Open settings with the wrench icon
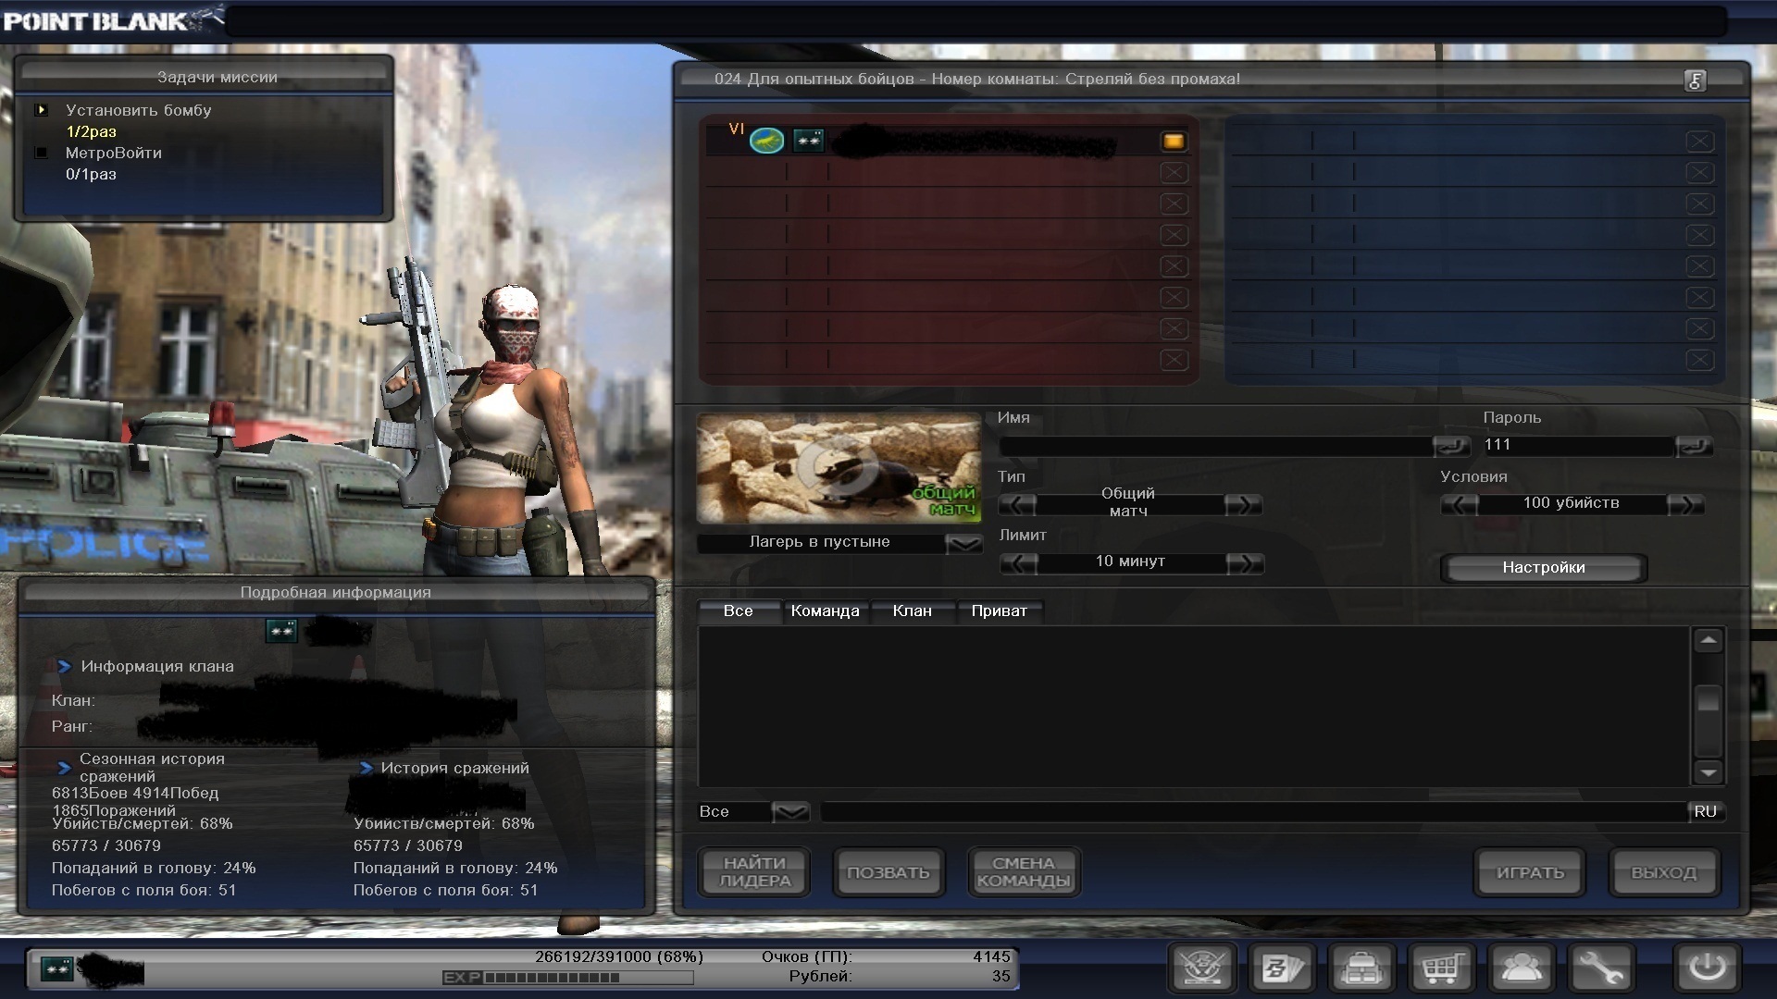This screenshot has width=1777, height=999. (1601, 968)
